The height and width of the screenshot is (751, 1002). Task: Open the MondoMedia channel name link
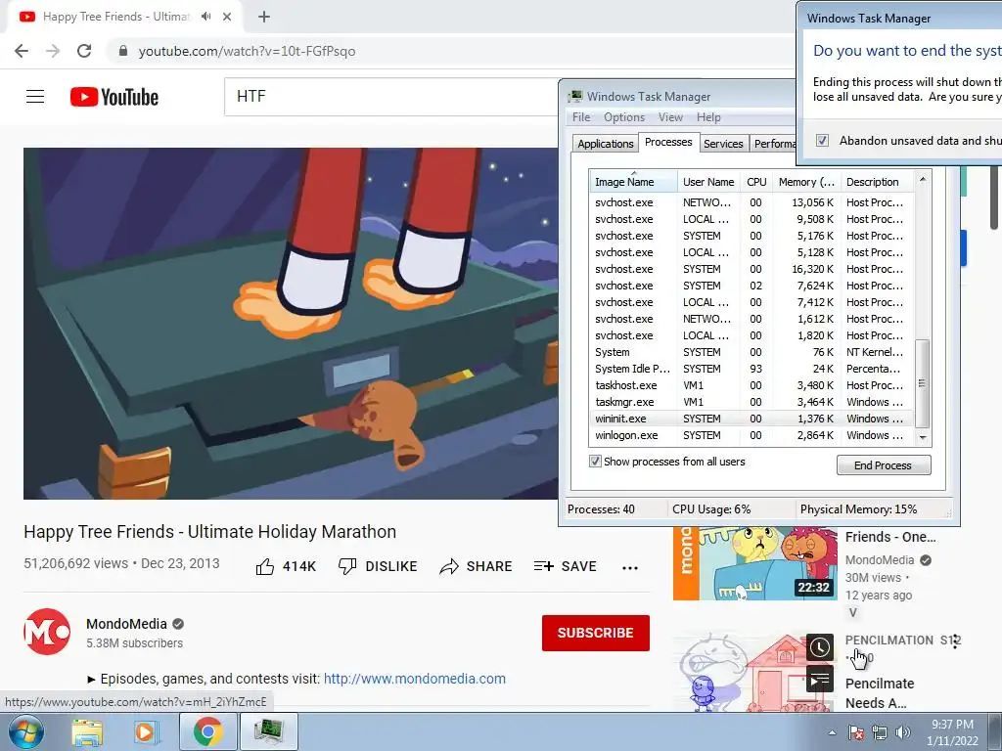[126, 624]
